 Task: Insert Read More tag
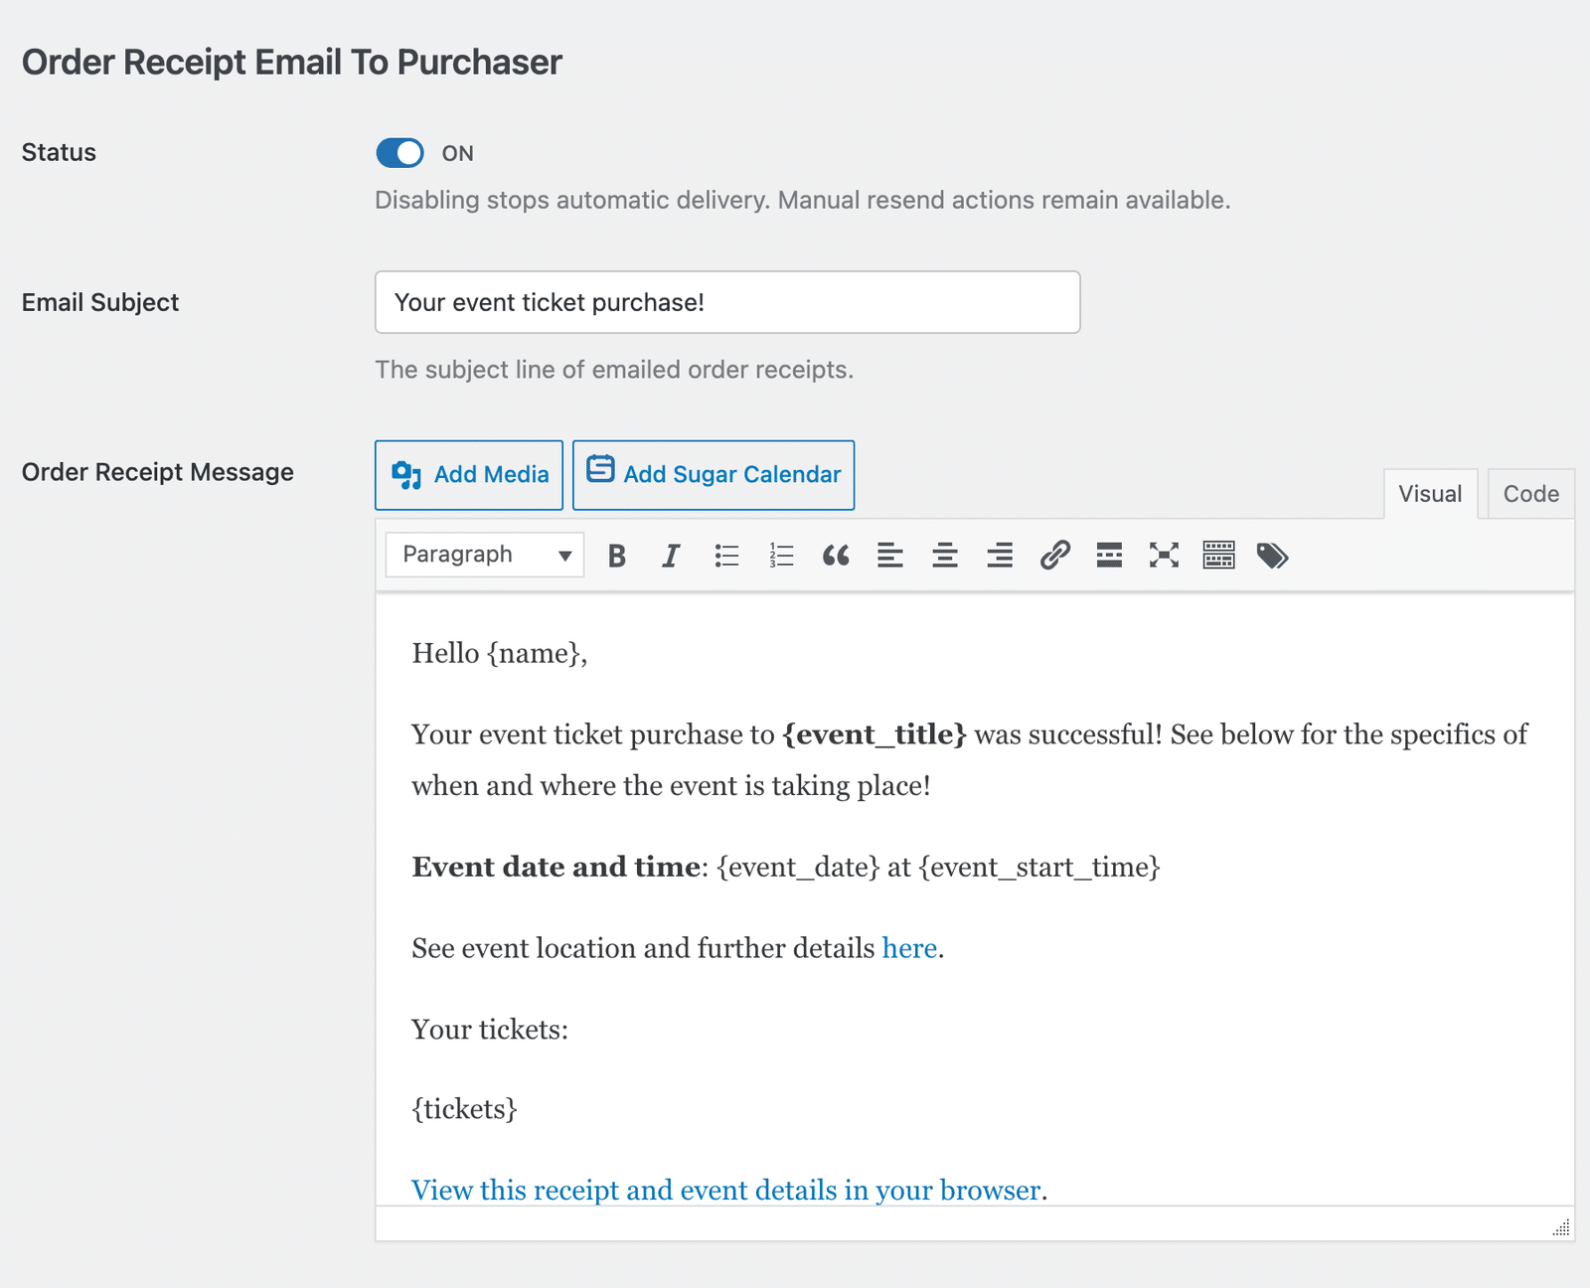[1109, 556]
